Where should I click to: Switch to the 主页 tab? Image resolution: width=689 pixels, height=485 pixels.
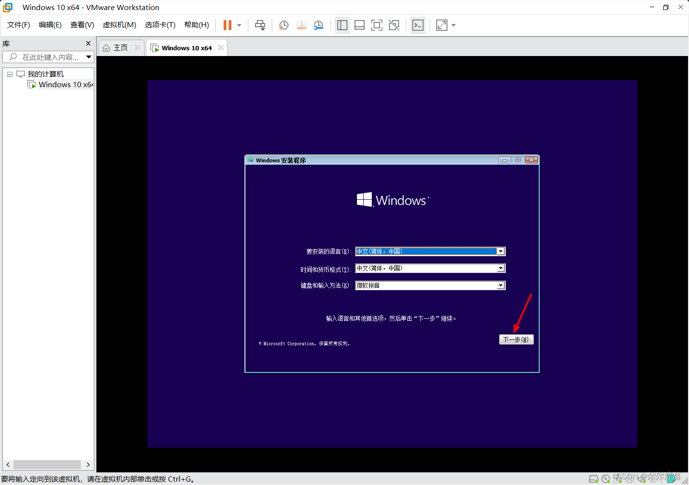pyautogui.click(x=121, y=48)
